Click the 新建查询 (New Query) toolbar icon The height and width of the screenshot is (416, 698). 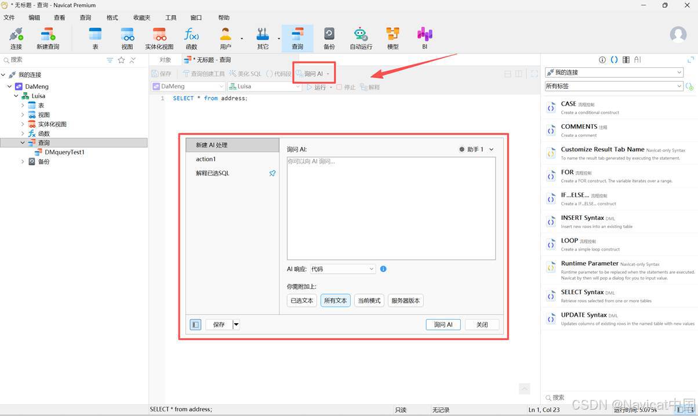[48, 38]
